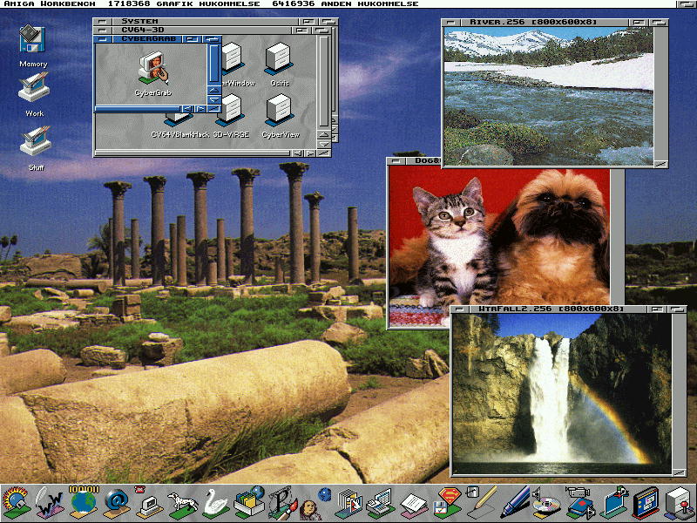Launch the email @ icon in dock

(117, 502)
